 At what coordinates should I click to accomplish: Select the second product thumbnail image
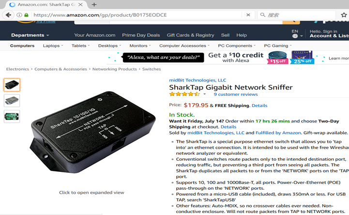[x=12, y=101]
